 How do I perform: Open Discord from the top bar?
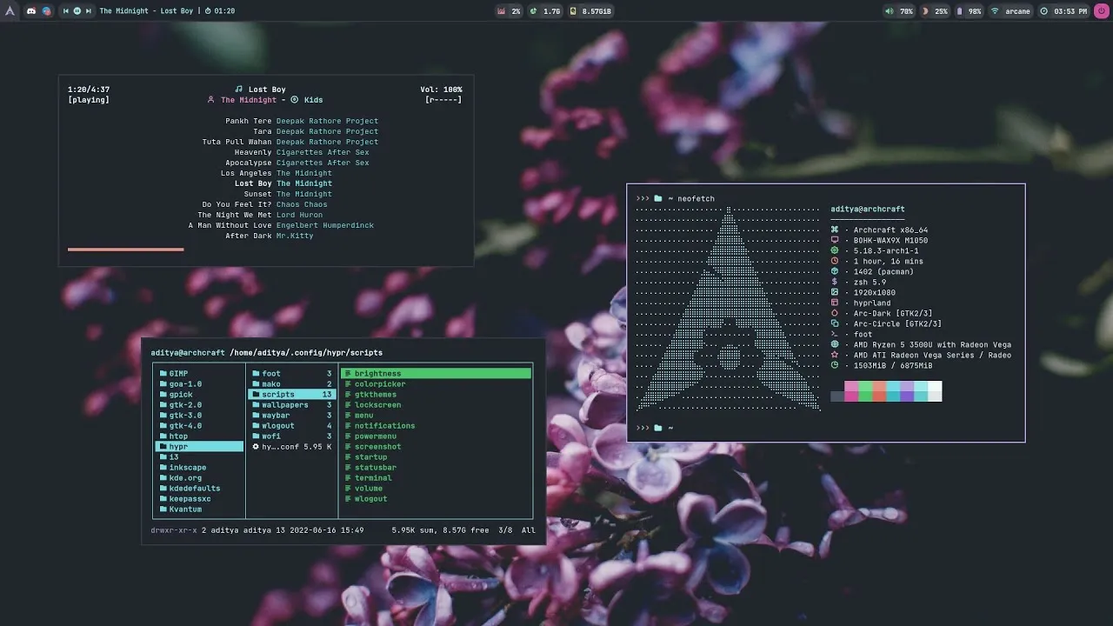[32, 11]
